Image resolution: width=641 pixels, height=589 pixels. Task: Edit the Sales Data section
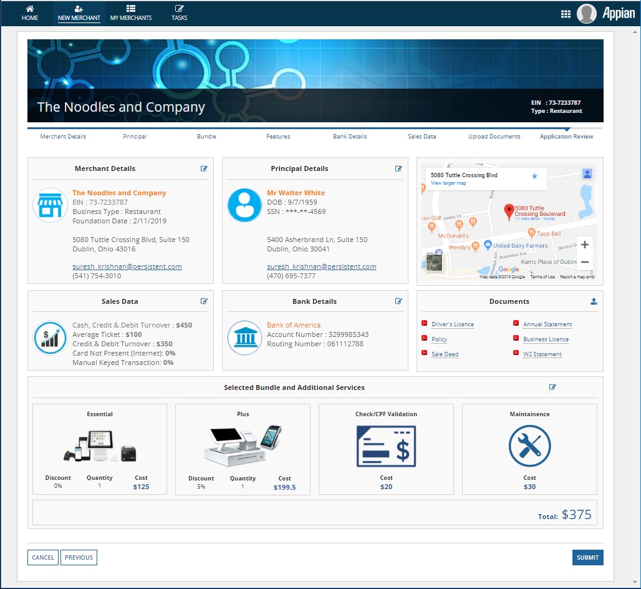[x=203, y=301]
